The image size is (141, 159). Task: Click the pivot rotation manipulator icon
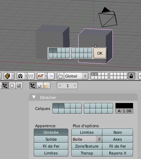(42, 76)
